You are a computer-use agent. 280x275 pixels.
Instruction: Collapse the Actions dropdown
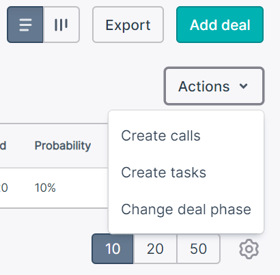(x=214, y=86)
